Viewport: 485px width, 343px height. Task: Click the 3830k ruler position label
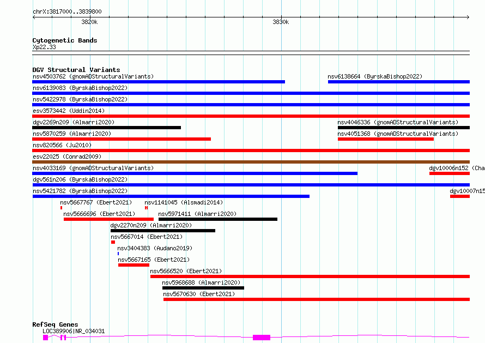point(281,22)
